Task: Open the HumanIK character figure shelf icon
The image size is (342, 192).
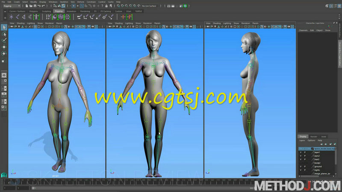Action: 36,17
